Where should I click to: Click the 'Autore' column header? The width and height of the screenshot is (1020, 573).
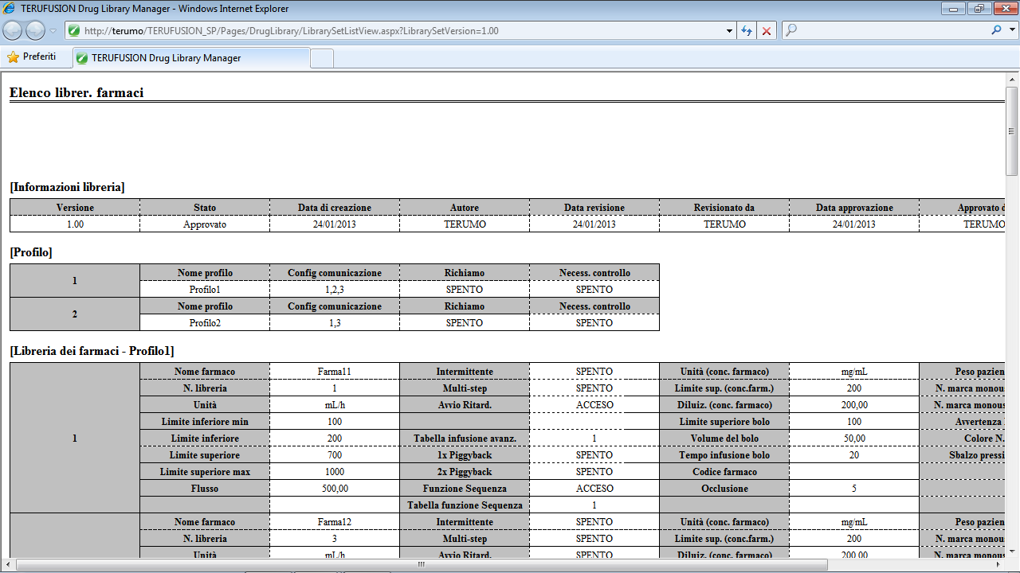[465, 208]
